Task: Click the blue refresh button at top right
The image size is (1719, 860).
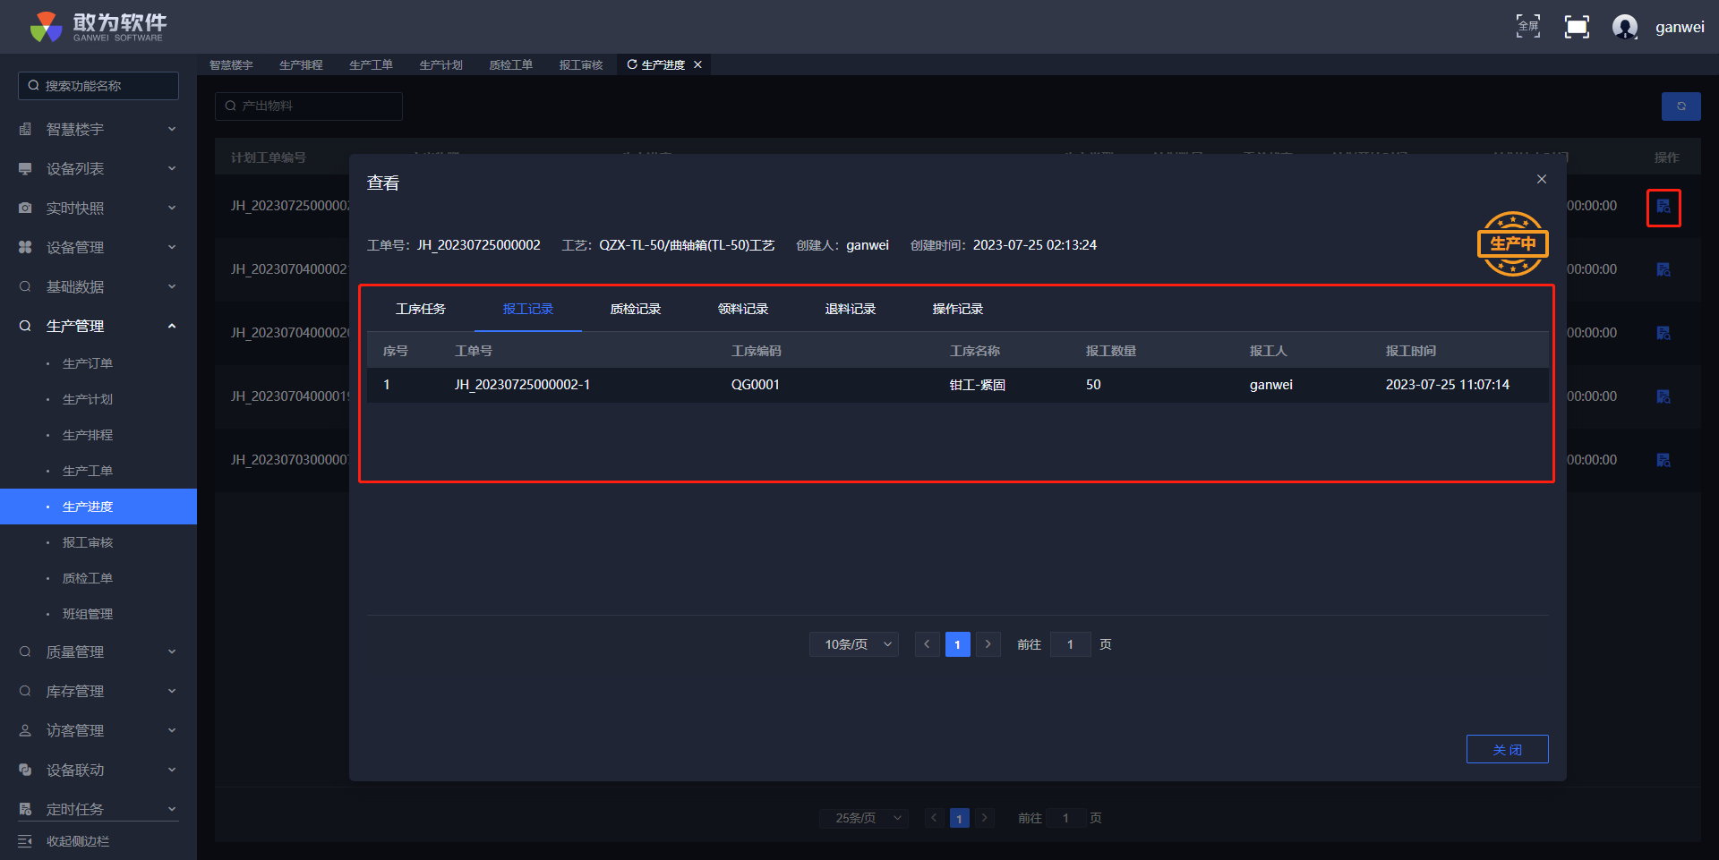Action: pyautogui.click(x=1681, y=106)
